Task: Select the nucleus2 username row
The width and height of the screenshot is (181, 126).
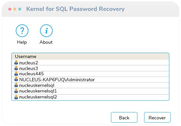Action: click(x=90, y=62)
